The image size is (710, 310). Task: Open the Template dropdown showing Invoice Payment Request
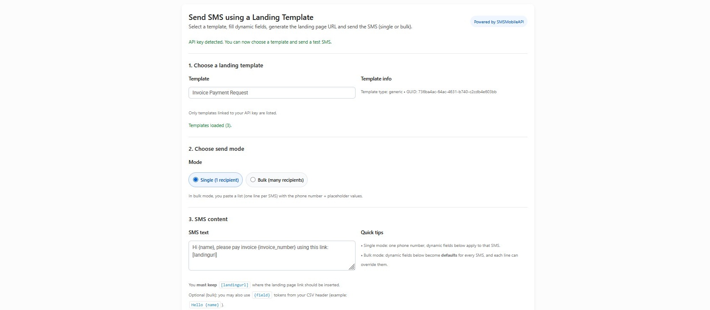[272, 93]
